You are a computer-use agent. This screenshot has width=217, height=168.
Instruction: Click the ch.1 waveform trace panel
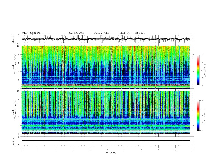[108, 39]
